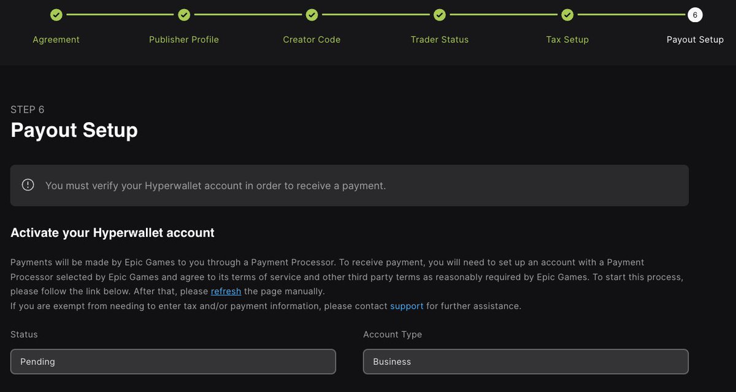Go to the Agreement step label
Screen dimensions: 736x392
tap(56, 39)
